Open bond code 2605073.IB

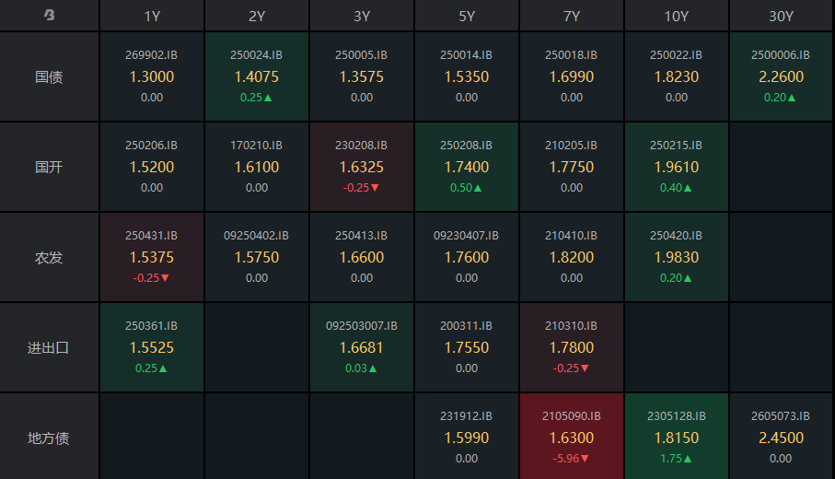[782, 416]
